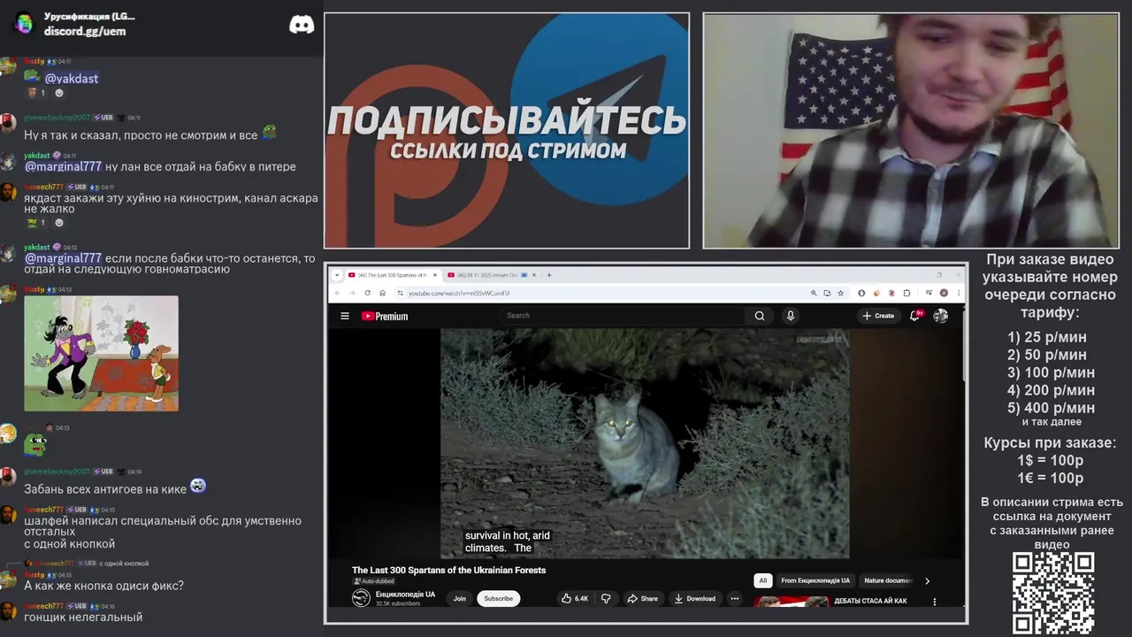Open the YouTube account avatar menu
The width and height of the screenshot is (1132, 637).
pyautogui.click(x=941, y=316)
